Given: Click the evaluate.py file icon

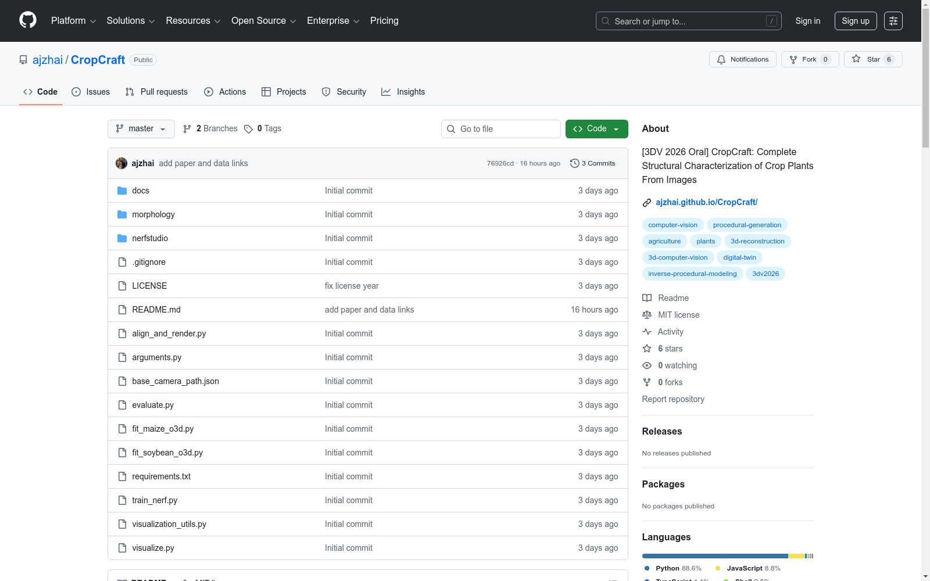Looking at the screenshot, I should (122, 405).
